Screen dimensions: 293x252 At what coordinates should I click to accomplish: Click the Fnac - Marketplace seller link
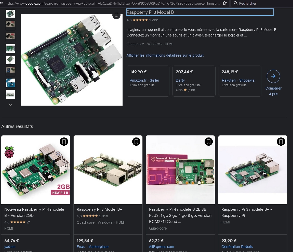click(92, 247)
